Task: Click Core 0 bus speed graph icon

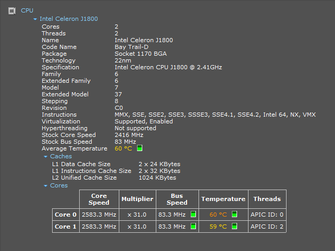Action: click(x=193, y=214)
